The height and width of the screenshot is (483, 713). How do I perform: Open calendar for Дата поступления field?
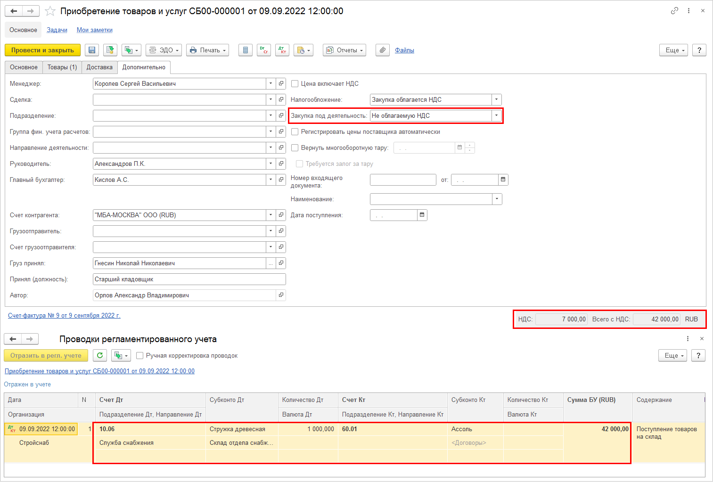click(x=422, y=215)
